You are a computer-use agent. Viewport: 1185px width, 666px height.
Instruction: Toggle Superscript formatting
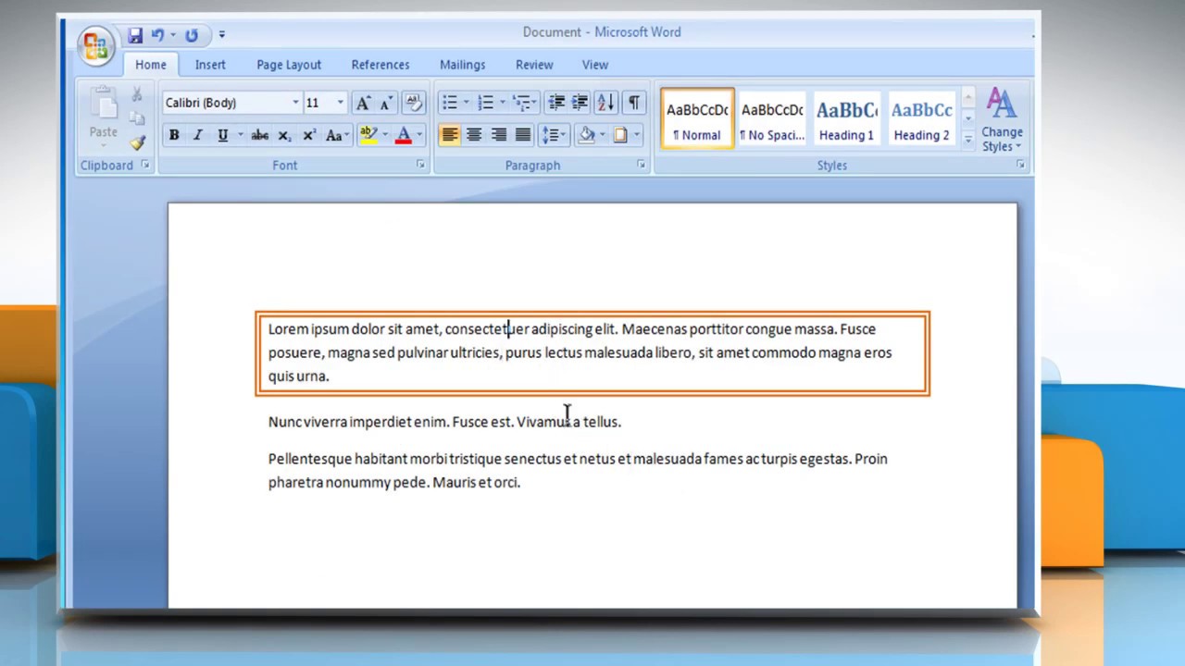(x=309, y=135)
